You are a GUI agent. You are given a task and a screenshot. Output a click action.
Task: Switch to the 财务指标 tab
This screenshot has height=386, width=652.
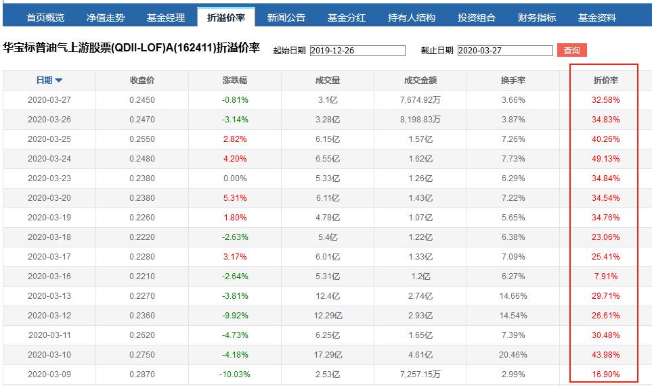click(x=537, y=18)
